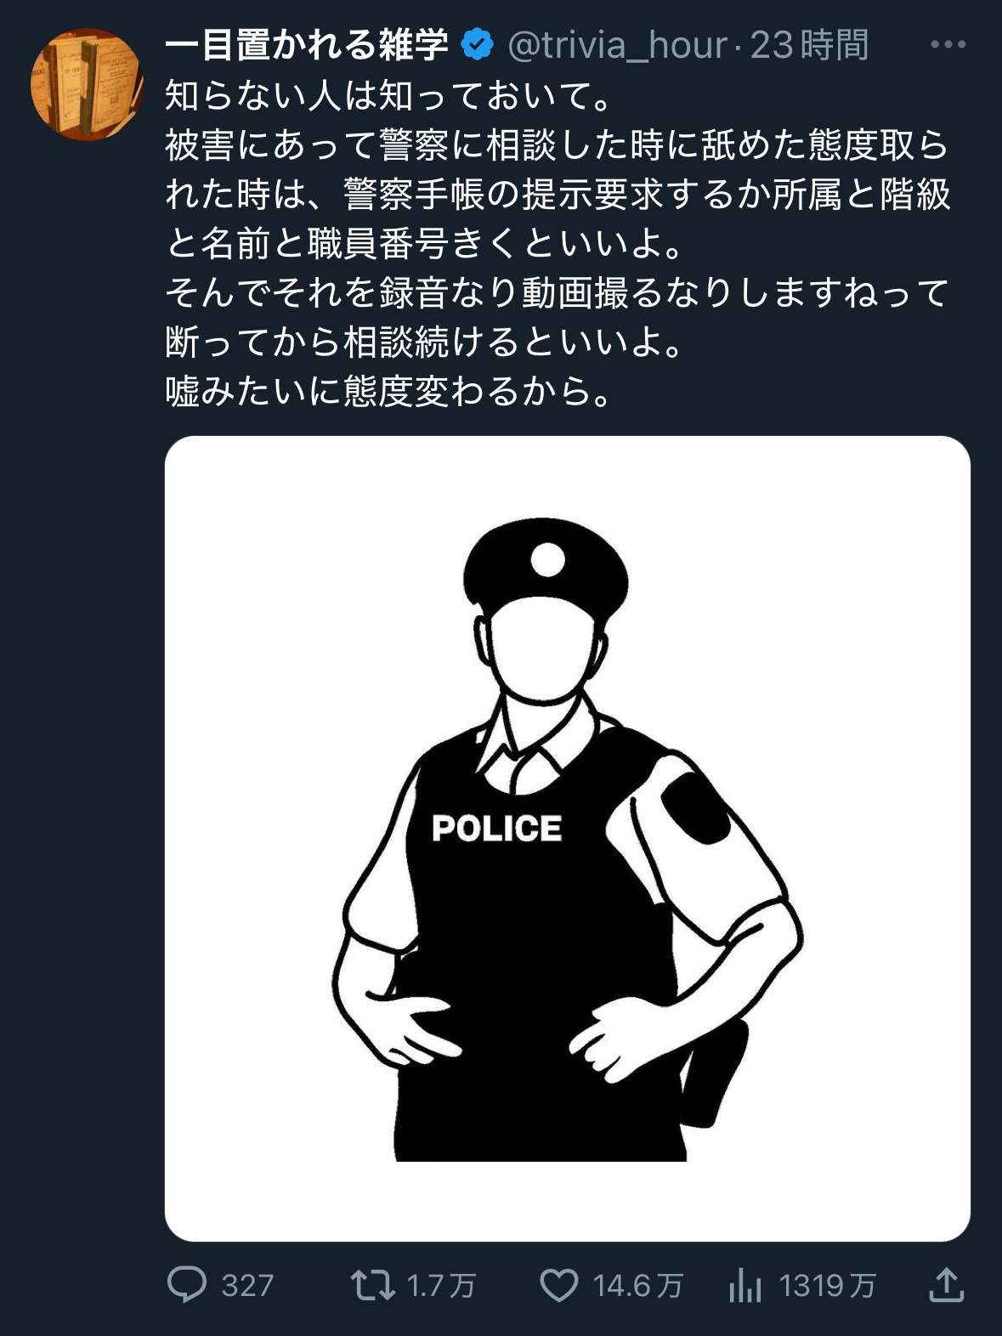Click the blue verified badge
The image size is (1002, 1336).
pos(478,45)
